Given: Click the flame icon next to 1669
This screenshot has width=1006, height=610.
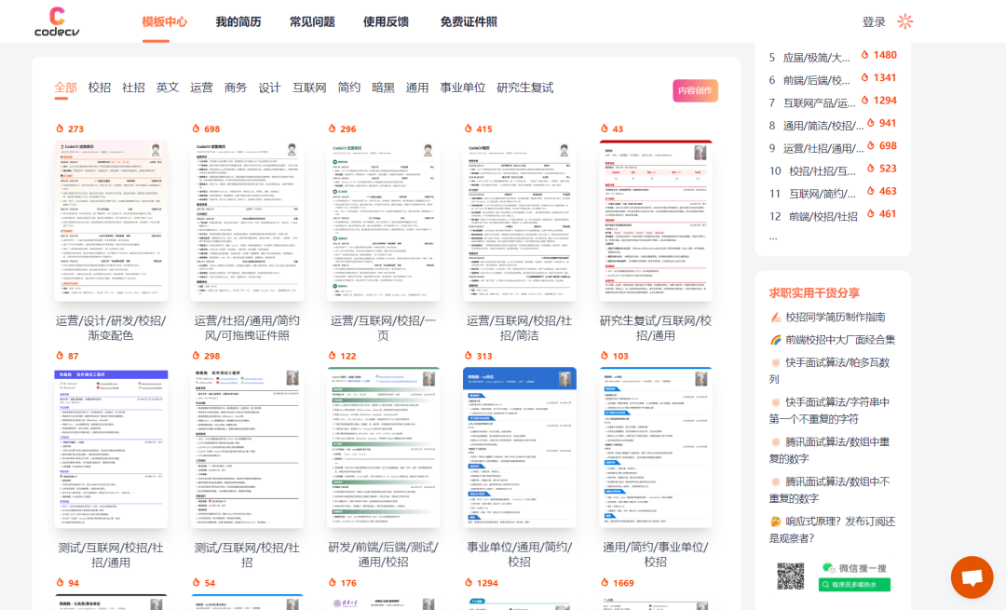Looking at the screenshot, I should click(x=604, y=583).
